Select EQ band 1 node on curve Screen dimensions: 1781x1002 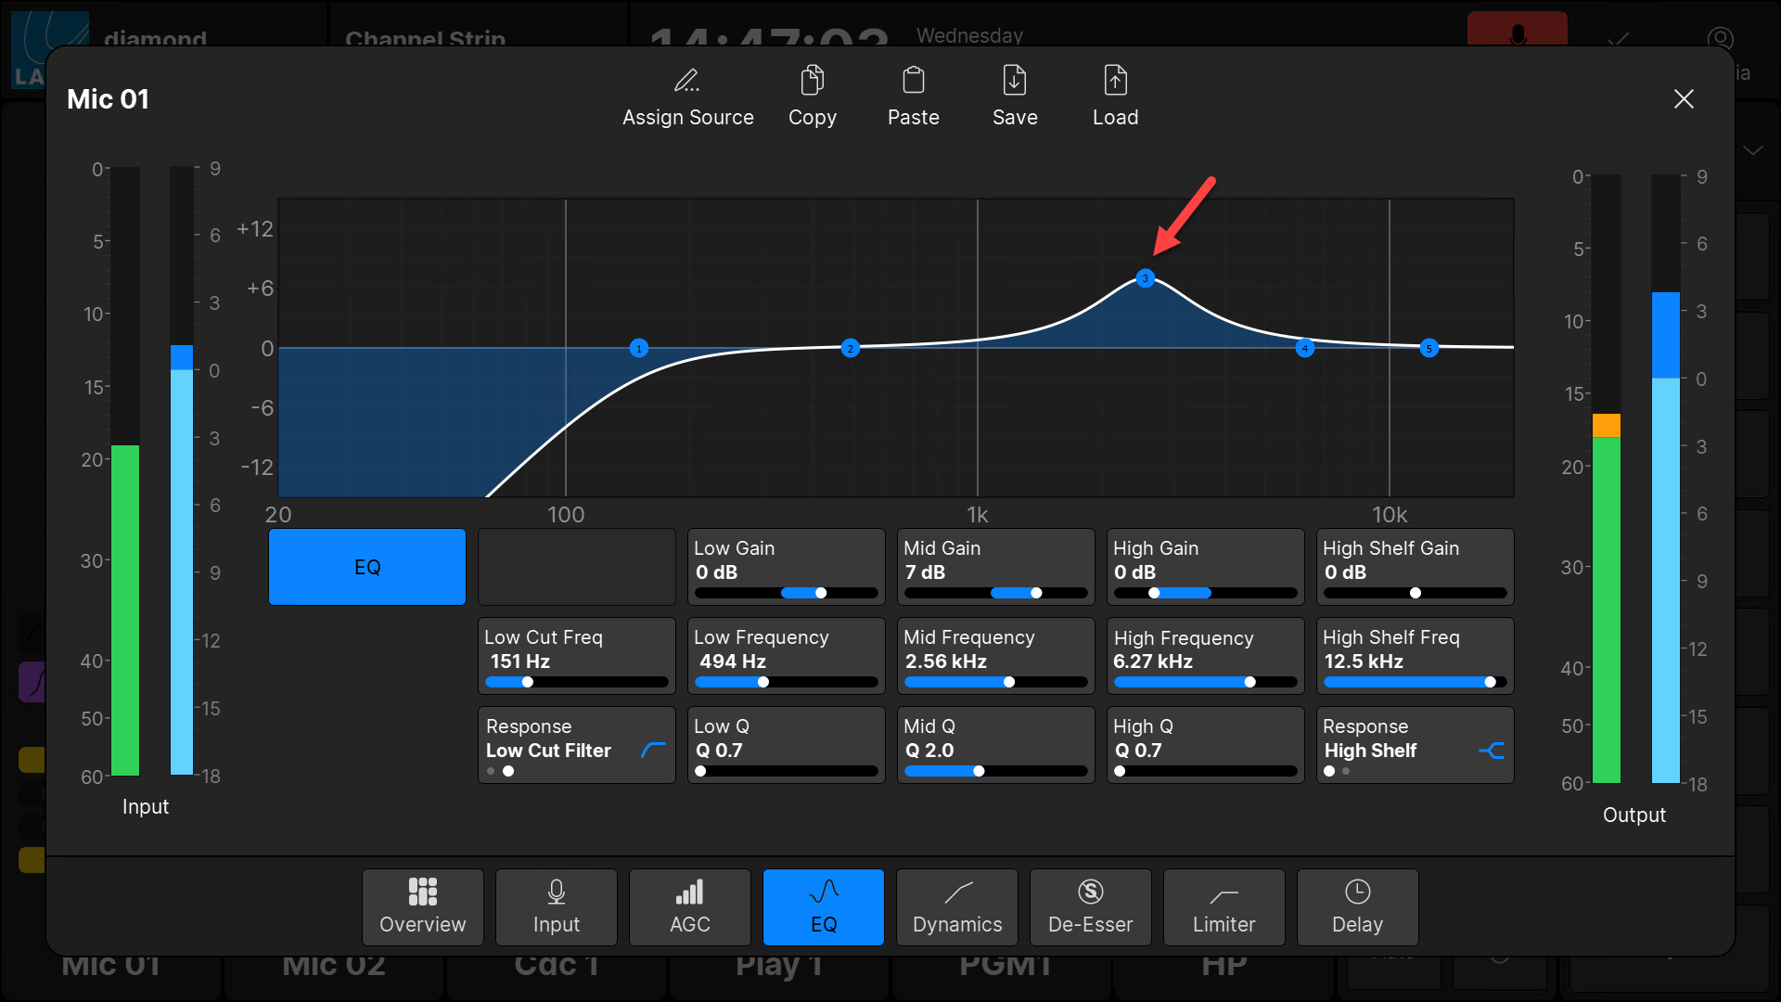coord(638,349)
